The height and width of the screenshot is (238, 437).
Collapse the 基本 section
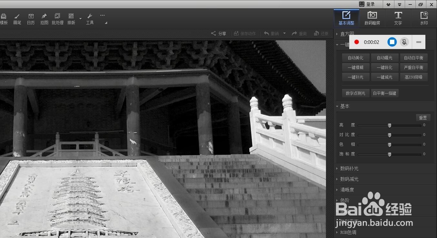click(x=343, y=106)
